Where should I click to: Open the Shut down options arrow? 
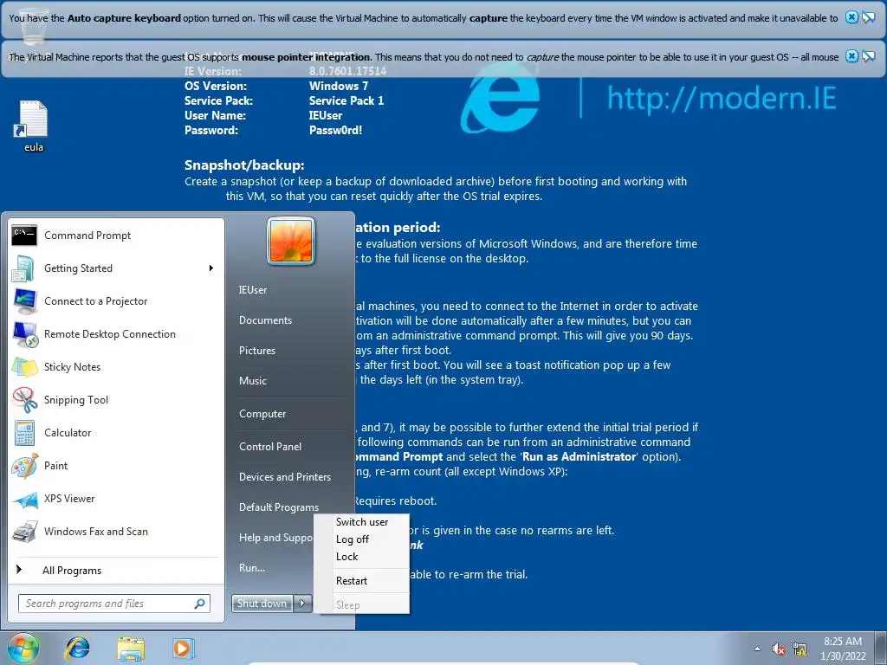coord(302,604)
